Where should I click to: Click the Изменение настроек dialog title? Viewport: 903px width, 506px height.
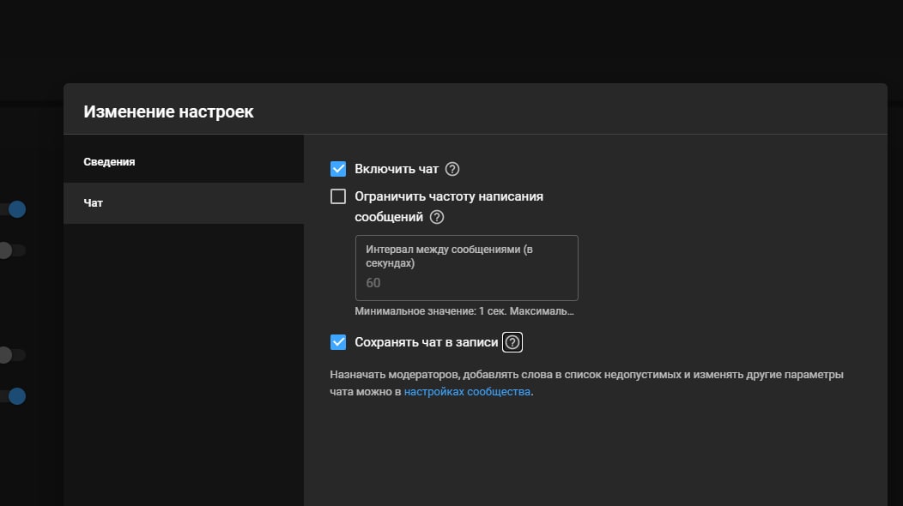pos(168,111)
